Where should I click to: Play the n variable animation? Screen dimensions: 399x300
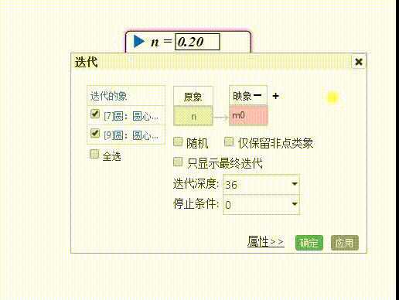tap(139, 42)
